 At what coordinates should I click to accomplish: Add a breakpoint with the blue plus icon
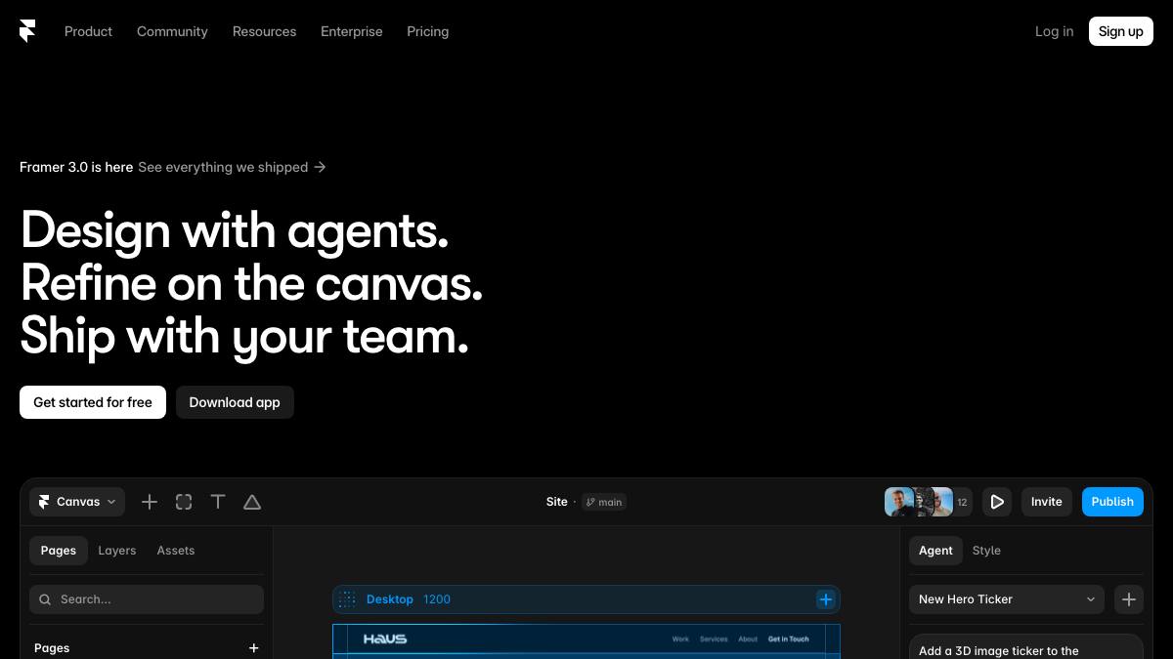point(826,599)
